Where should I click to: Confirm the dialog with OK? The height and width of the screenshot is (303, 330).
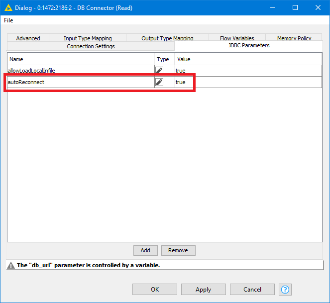[155, 290]
